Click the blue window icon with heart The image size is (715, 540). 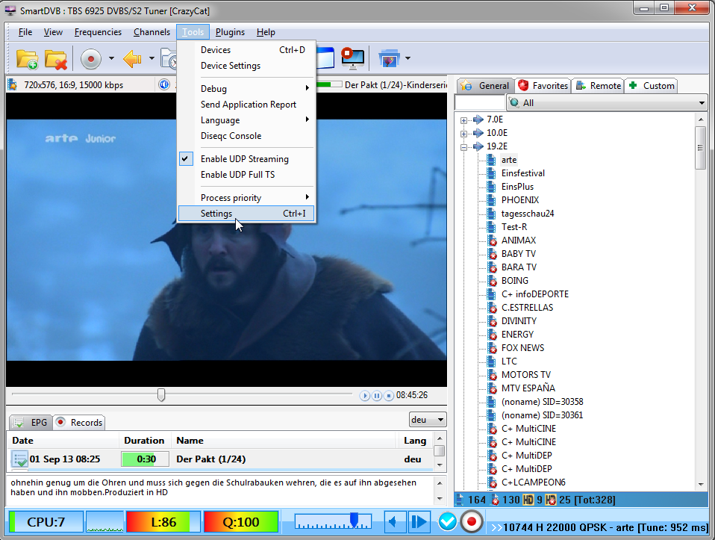tap(389, 58)
